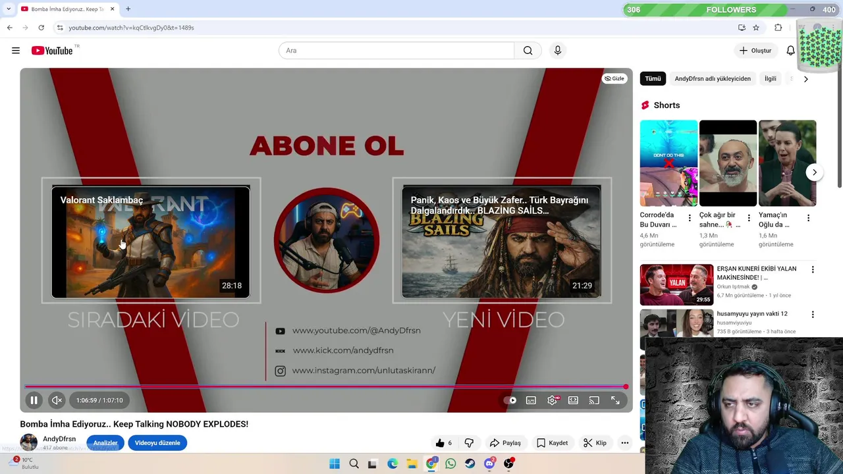Cast the video to a TV
The height and width of the screenshot is (474, 843).
pyautogui.click(x=594, y=400)
